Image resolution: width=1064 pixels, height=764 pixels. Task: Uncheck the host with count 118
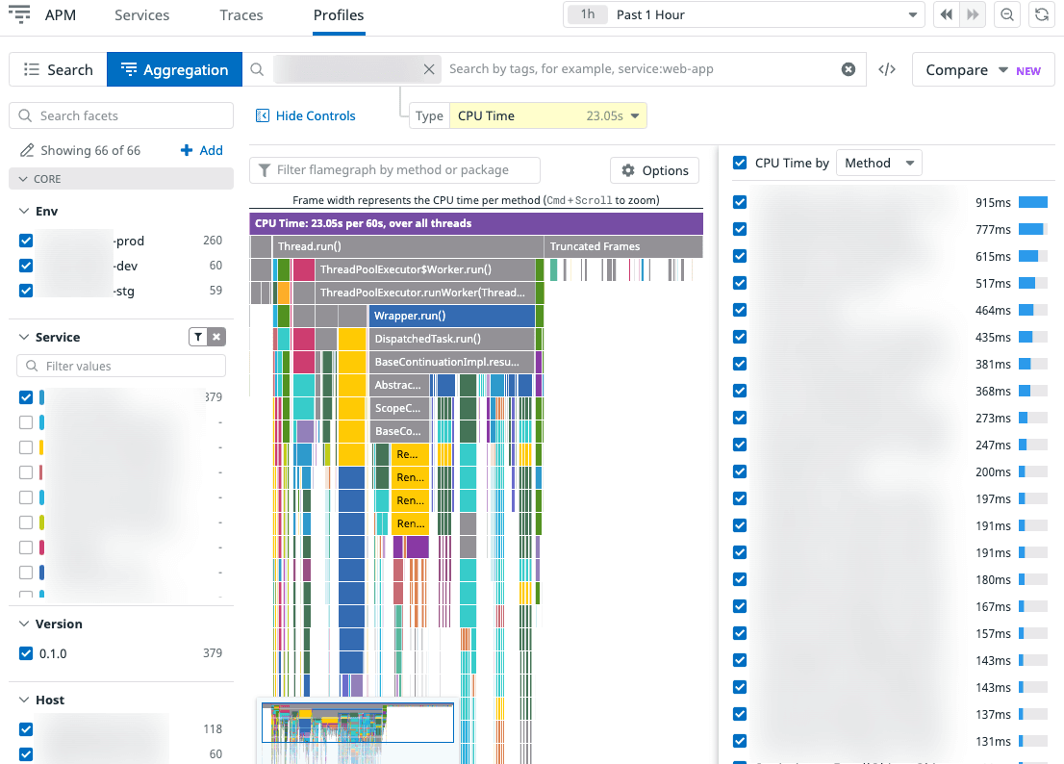[26, 729]
